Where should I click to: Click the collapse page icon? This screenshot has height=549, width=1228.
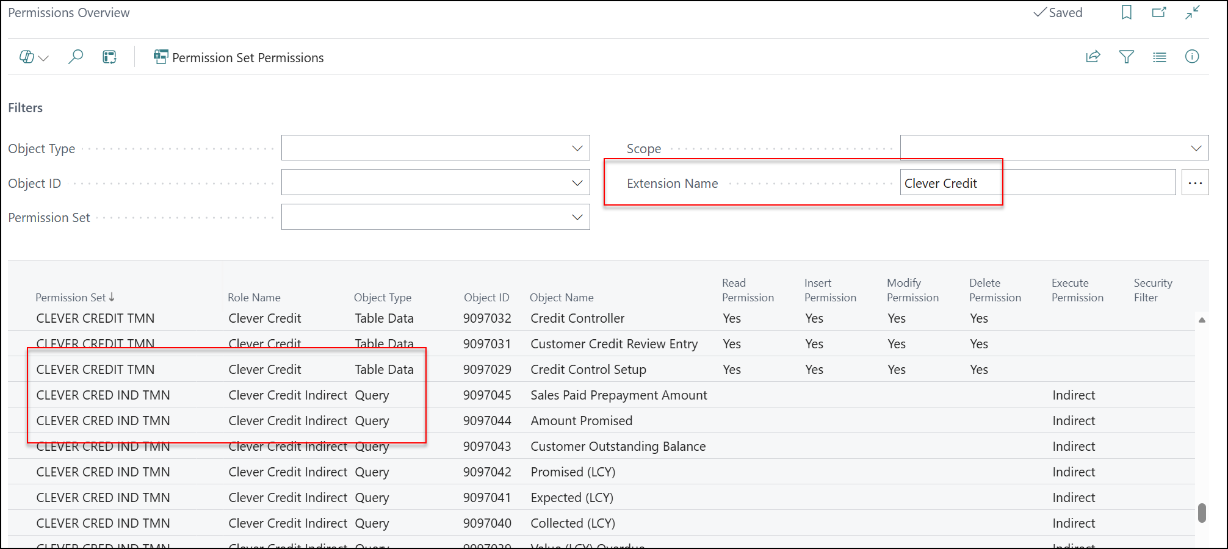click(x=1193, y=12)
